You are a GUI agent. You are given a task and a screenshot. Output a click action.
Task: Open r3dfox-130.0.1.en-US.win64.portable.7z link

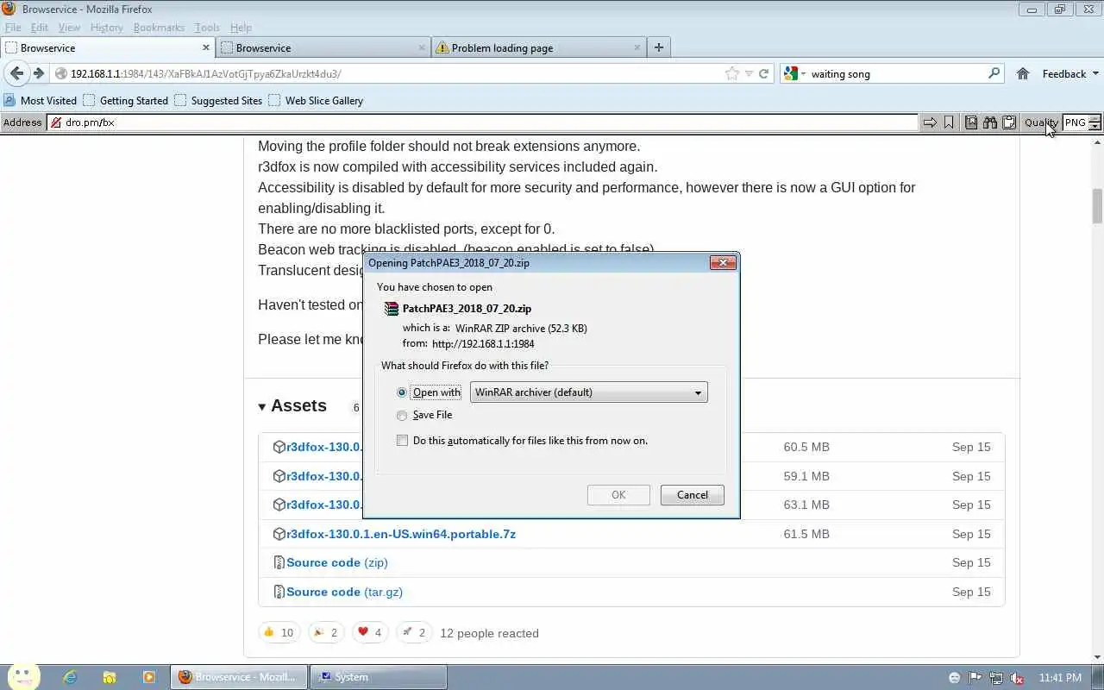tap(401, 534)
